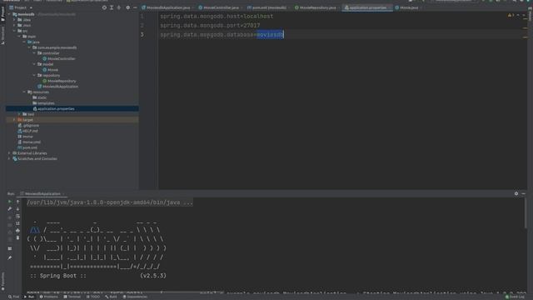
Task: Expand the .mvn folder
Action: [x=14, y=25]
